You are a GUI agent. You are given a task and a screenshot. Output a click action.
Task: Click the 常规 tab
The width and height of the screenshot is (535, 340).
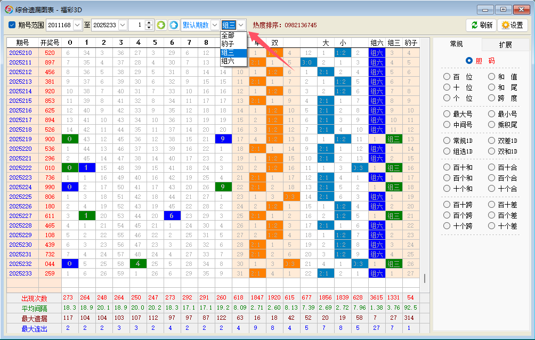pos(457,44)
